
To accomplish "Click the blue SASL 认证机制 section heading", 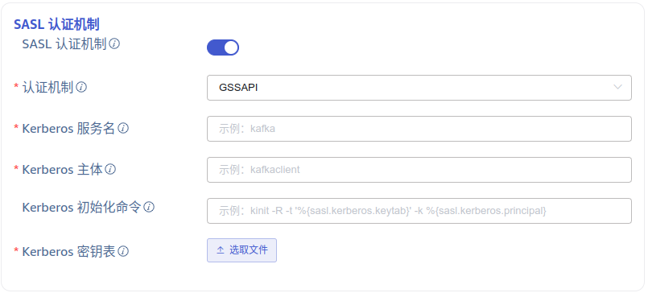I will tap(56, 24).
